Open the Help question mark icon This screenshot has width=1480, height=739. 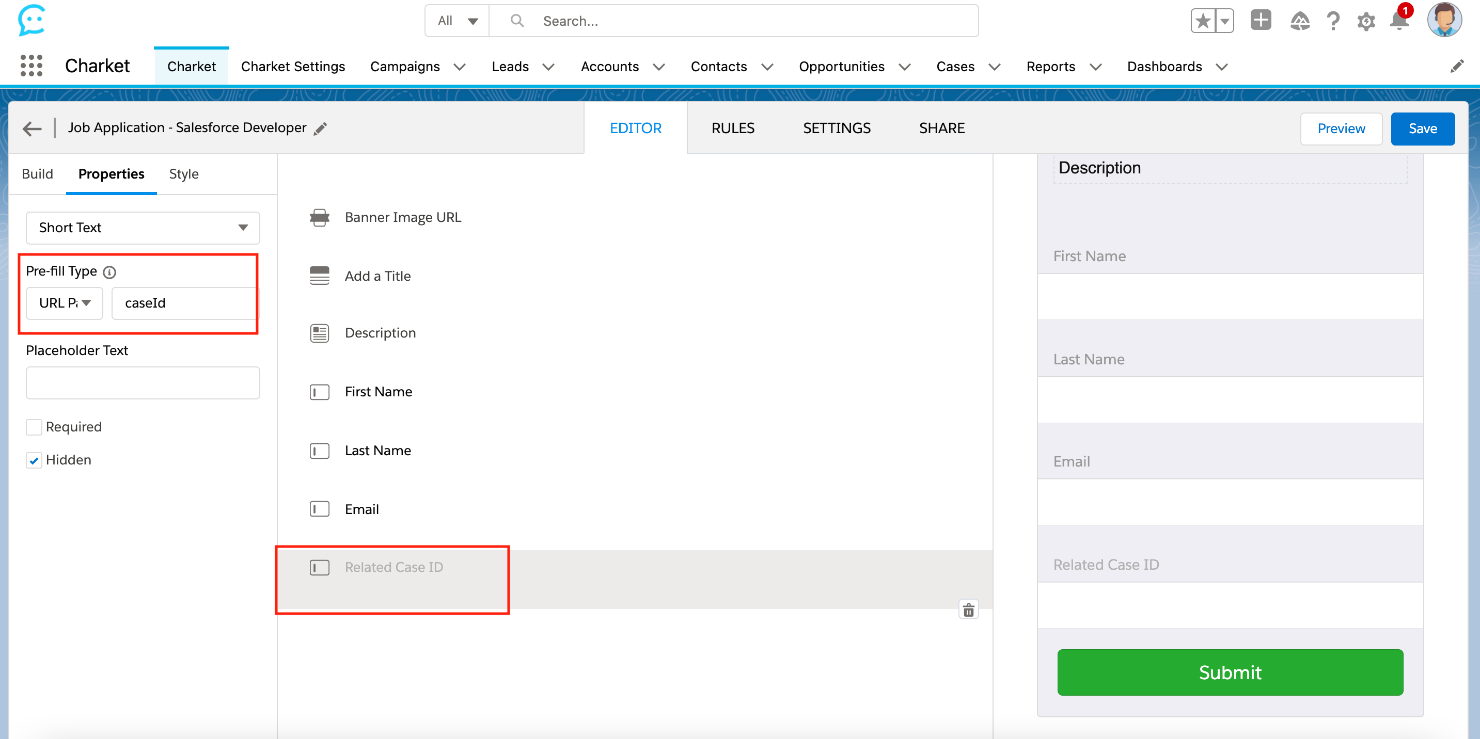(1333, 21)
